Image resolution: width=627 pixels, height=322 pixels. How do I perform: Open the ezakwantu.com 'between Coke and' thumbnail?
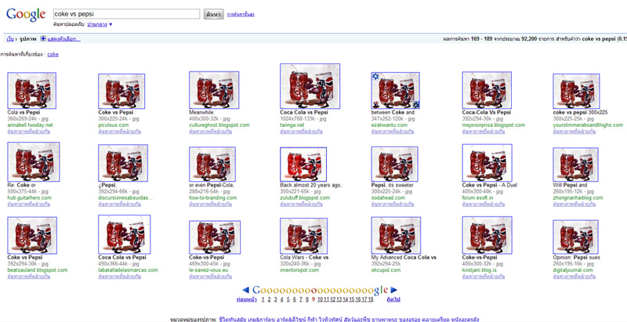click(396, 91)
